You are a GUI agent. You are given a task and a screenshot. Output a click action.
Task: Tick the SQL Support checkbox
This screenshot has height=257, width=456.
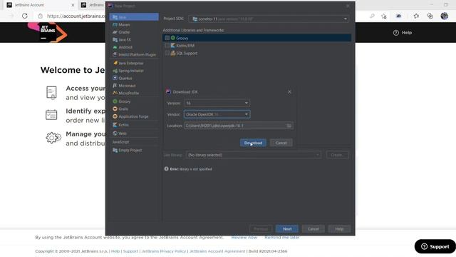(167, 53)
